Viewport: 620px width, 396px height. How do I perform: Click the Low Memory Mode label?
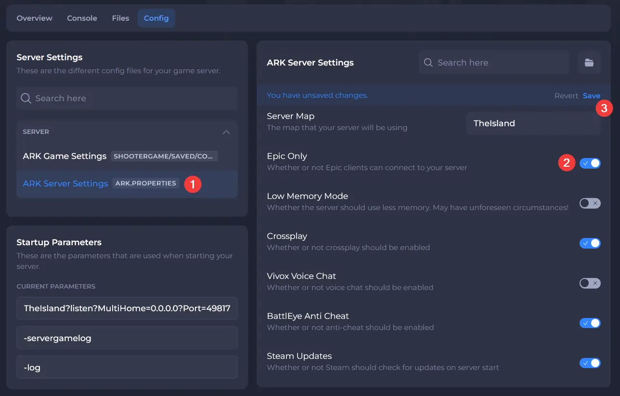tap(308, 196)
